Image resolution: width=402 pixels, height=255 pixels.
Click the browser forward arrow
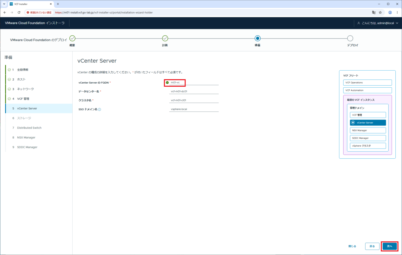12,12
